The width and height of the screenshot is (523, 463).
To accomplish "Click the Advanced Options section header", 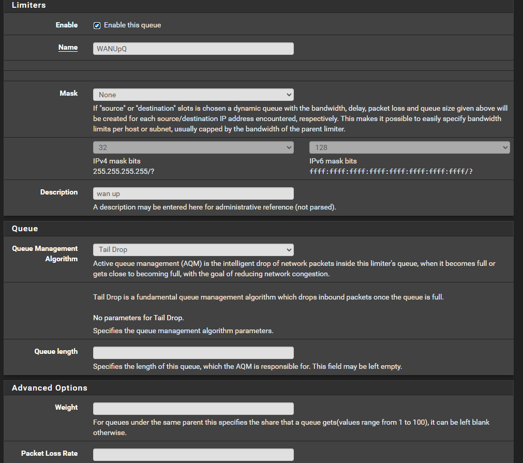I will (x=50, y=388).
